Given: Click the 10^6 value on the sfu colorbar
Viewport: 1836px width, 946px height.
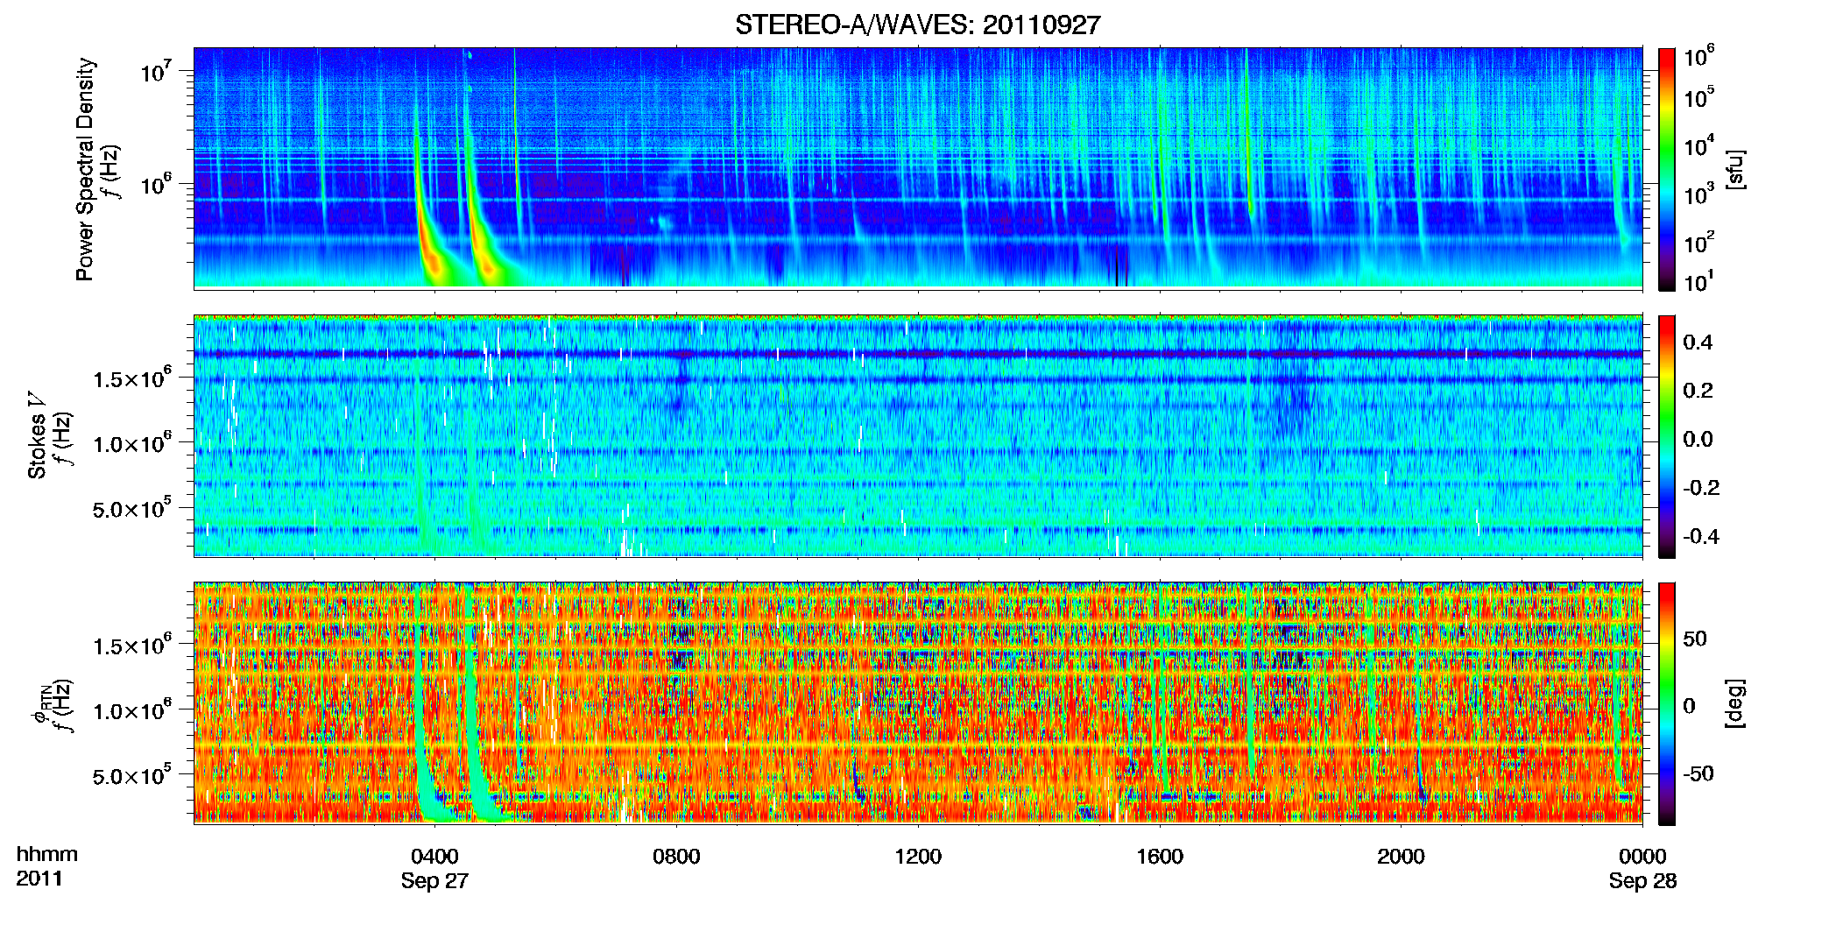Looking at the screenshot, I should (1699, 56).
